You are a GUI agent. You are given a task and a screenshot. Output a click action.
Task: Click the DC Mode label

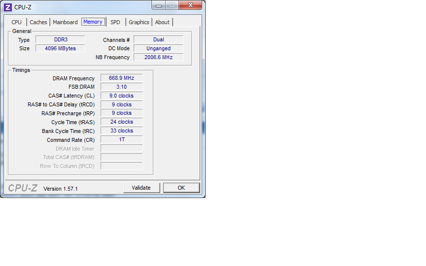119,48
